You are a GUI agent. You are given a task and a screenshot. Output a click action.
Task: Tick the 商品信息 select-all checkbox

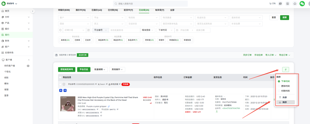point(60,77)
